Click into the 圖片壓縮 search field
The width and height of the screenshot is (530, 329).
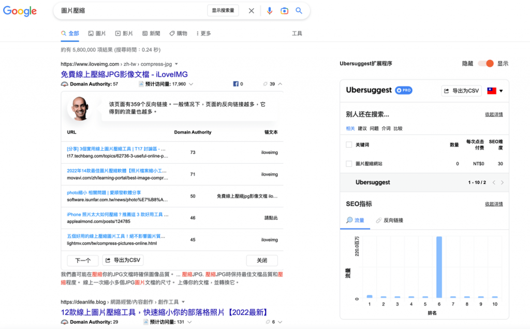click(132, 10)
